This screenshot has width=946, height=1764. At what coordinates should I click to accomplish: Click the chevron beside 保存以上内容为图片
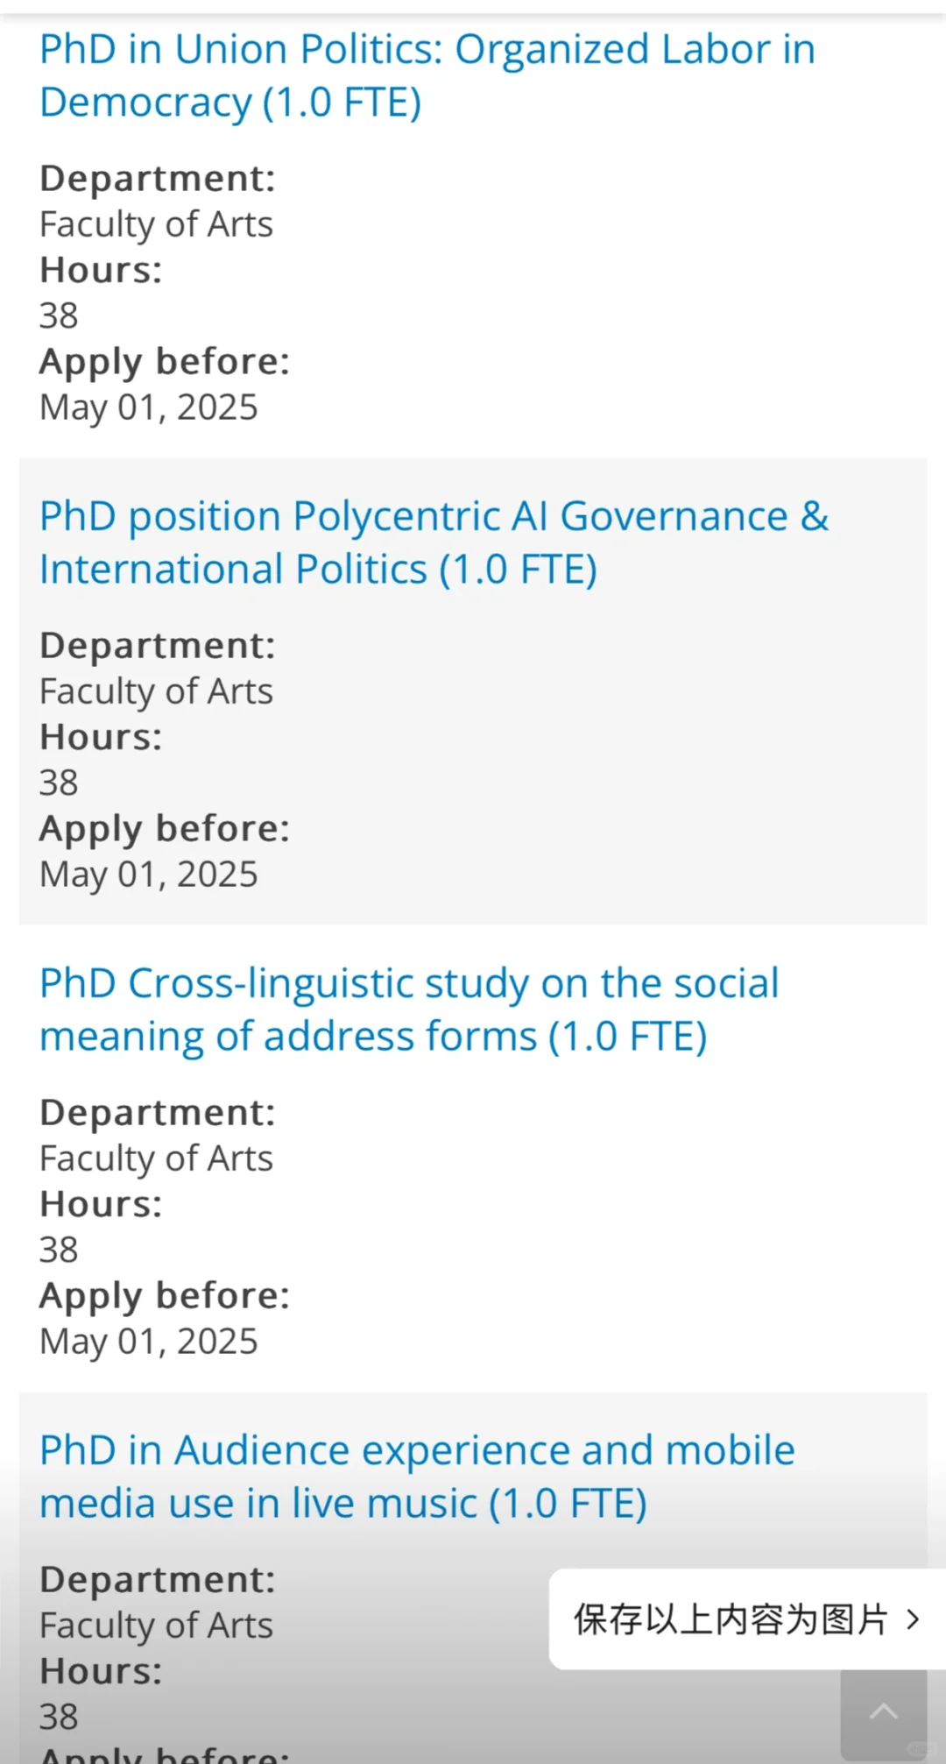tap(913, 1619)
